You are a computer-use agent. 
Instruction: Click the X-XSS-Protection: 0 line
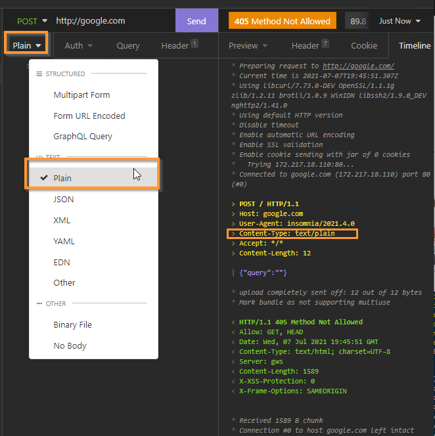pyautogui.click(x=277, y=381)
